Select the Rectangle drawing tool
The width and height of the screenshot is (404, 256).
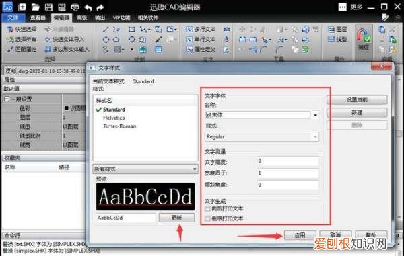point(132,30)
